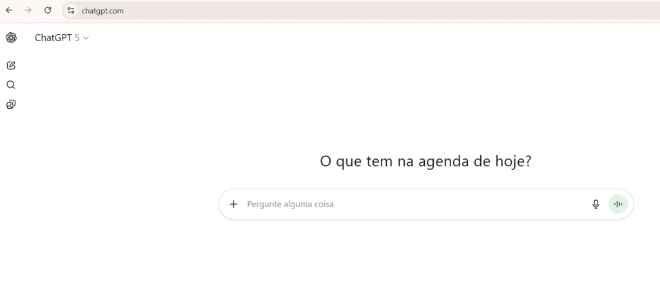Image resolution: width=660 pixels, height=289 pixels.
Task: Click the browser forward arrow
Action: (28, 10)
